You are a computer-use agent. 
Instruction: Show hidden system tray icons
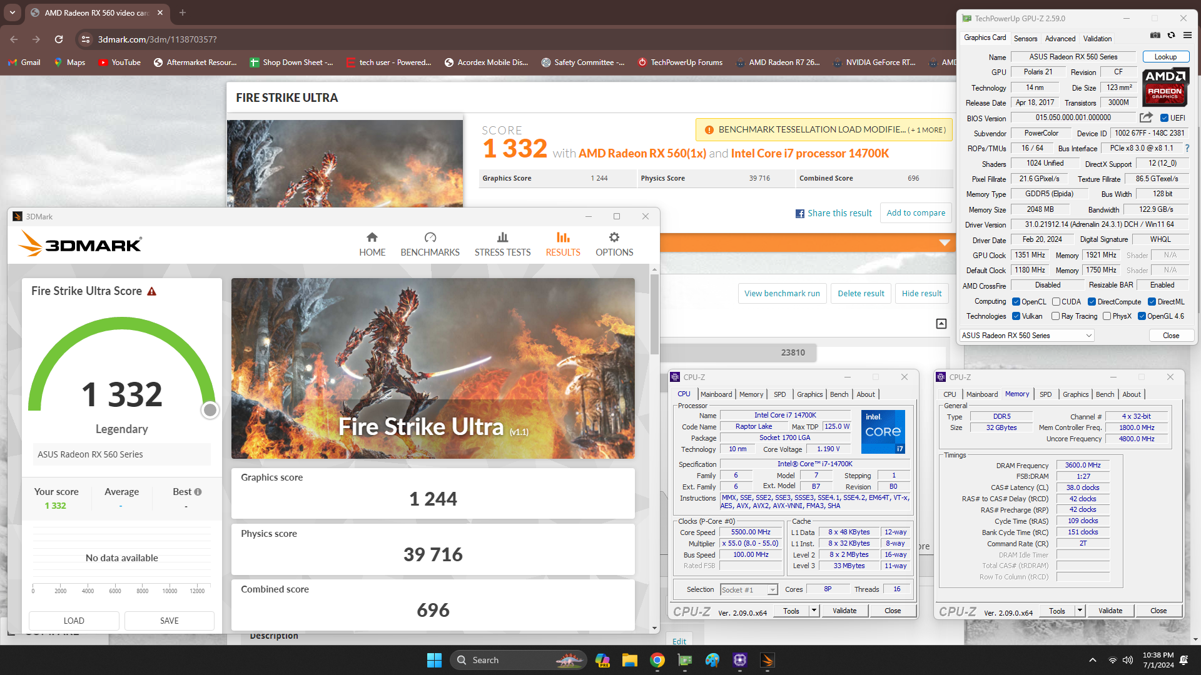click(x=1093, y=660)
